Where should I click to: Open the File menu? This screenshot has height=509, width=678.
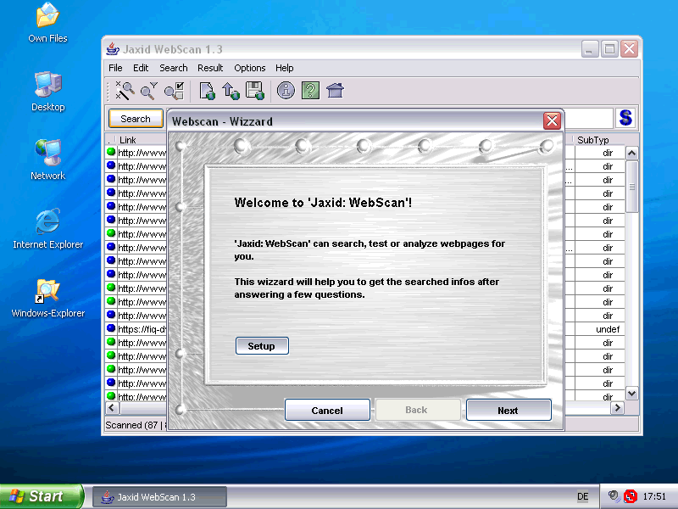pyautogui.click(x=115, y=68)
